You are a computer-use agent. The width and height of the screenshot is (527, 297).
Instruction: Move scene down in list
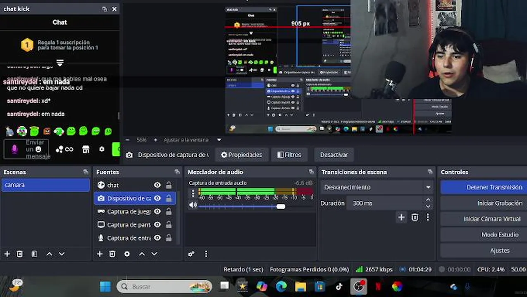click(62, 254)
